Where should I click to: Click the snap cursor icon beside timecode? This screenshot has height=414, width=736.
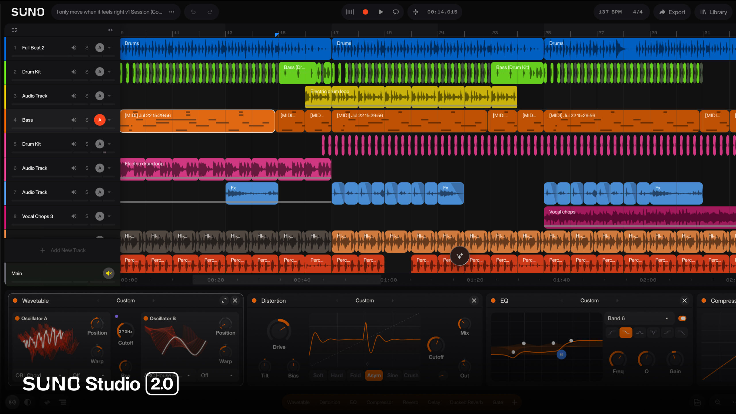415,12
